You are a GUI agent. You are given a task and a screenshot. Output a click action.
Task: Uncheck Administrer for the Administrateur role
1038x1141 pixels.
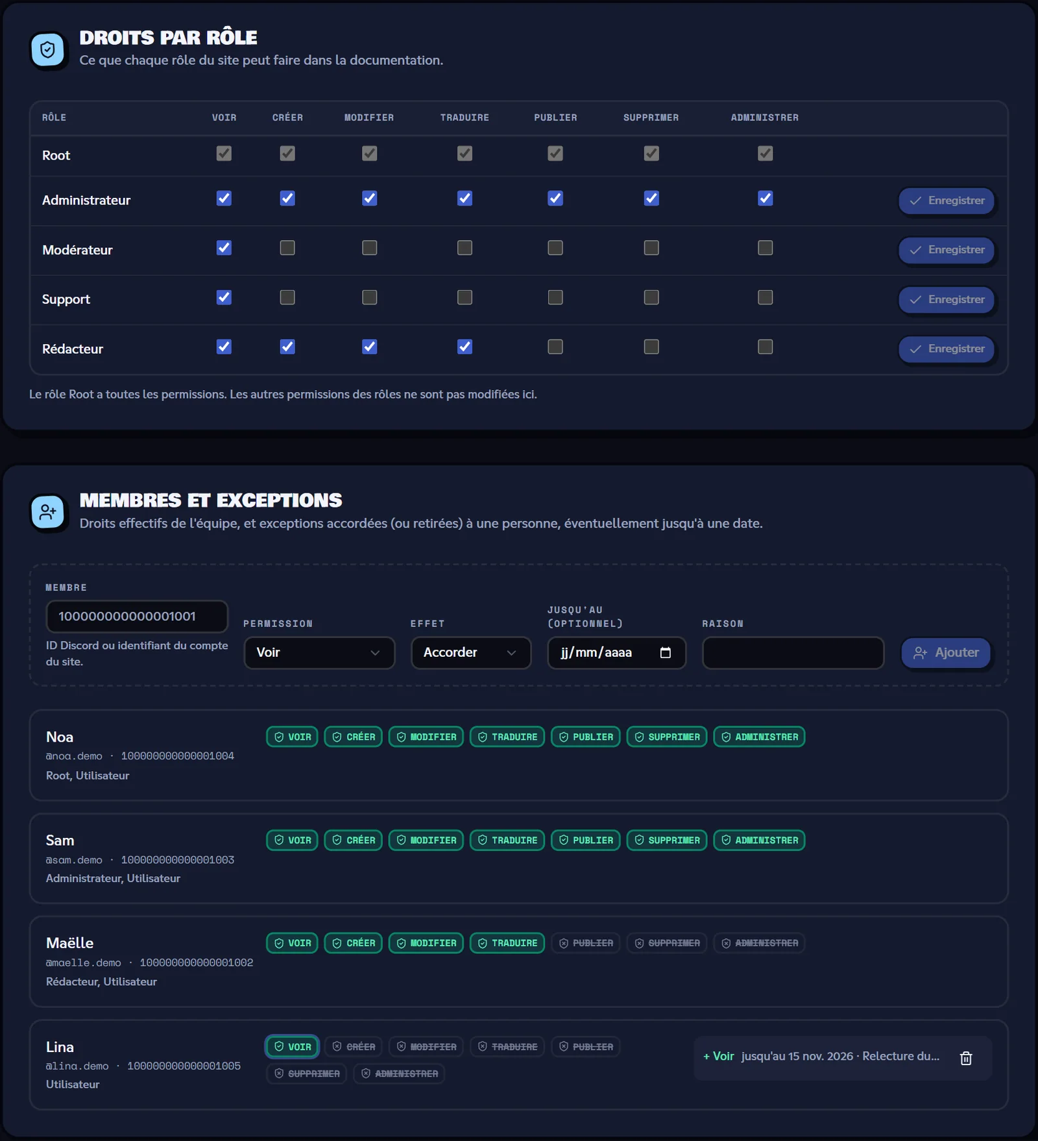coord(766,199)
